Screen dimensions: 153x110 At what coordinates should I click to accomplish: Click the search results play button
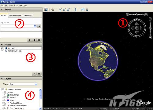(30, 40)
